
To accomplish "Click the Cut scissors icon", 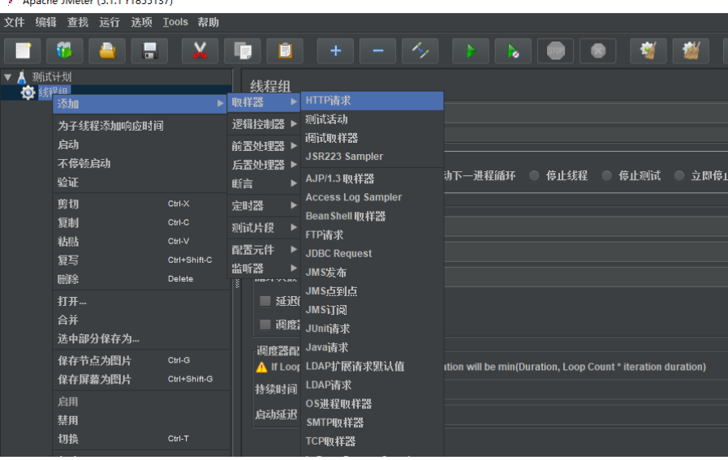I will pos(200,50).
